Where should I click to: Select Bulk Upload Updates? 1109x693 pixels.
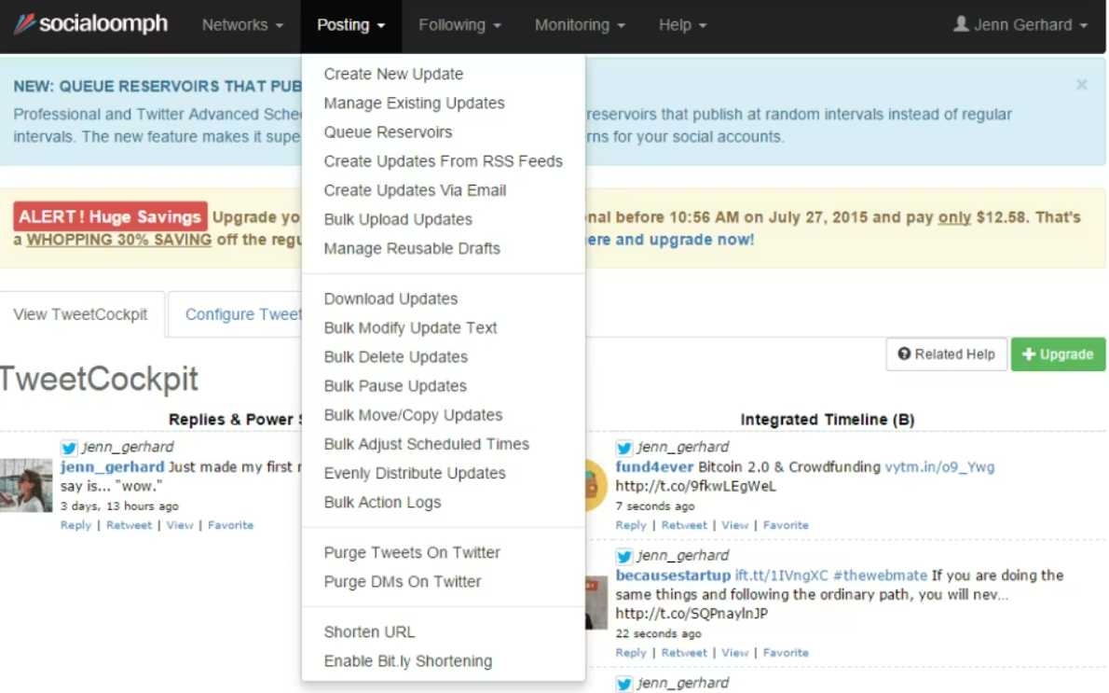tap(398, 219)
